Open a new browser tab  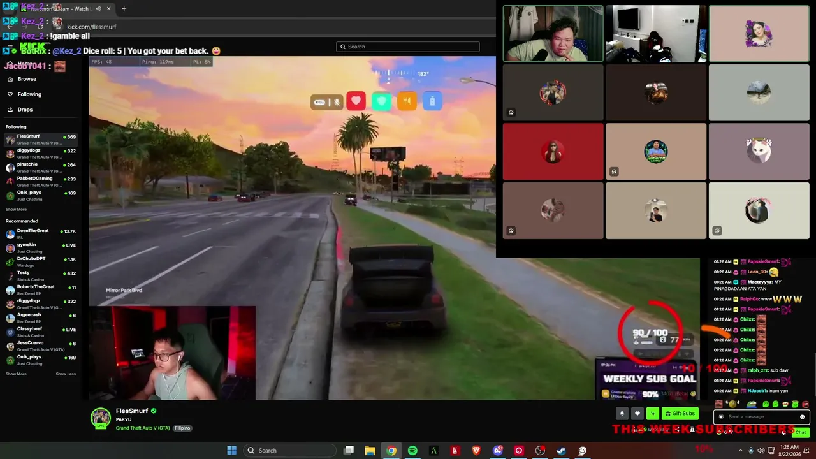[124, 9]
